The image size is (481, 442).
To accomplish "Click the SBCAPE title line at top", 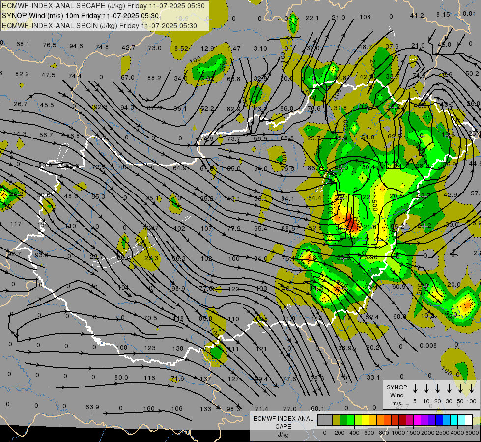I will (x=103, y=6).
